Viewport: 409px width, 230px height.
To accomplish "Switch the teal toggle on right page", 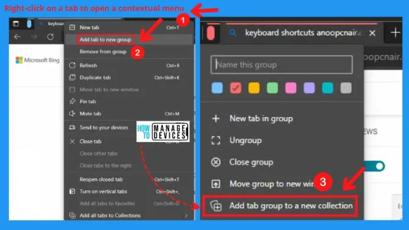I will [x=375, y=166].
